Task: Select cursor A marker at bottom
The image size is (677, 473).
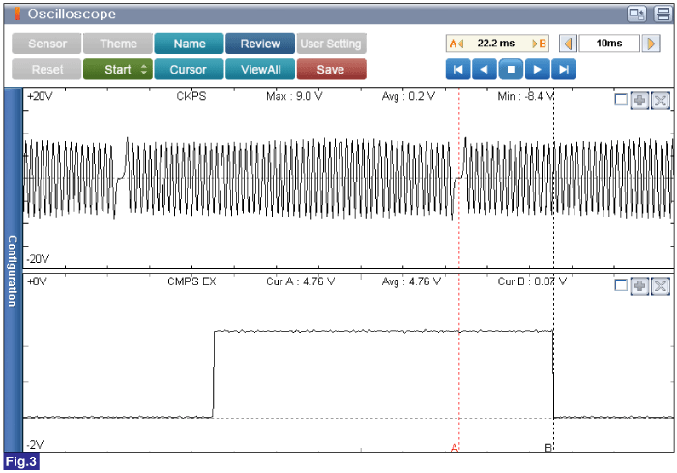Action: [x=455, y=448]
